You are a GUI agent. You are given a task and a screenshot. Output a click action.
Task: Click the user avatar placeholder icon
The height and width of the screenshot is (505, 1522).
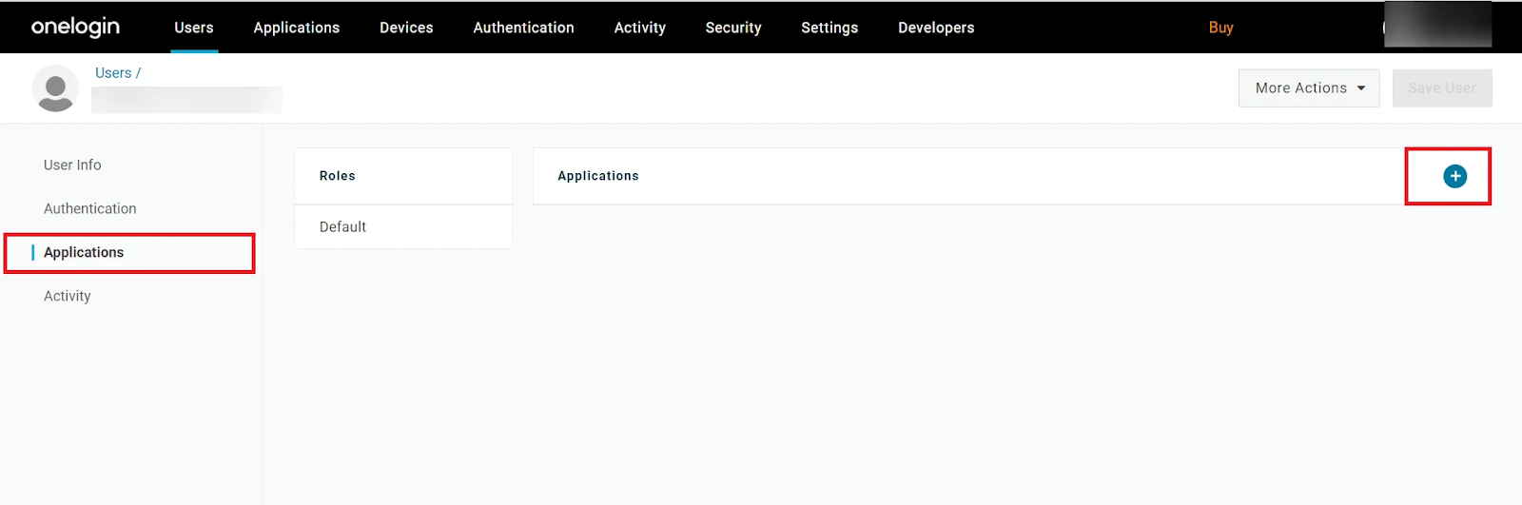55,88
